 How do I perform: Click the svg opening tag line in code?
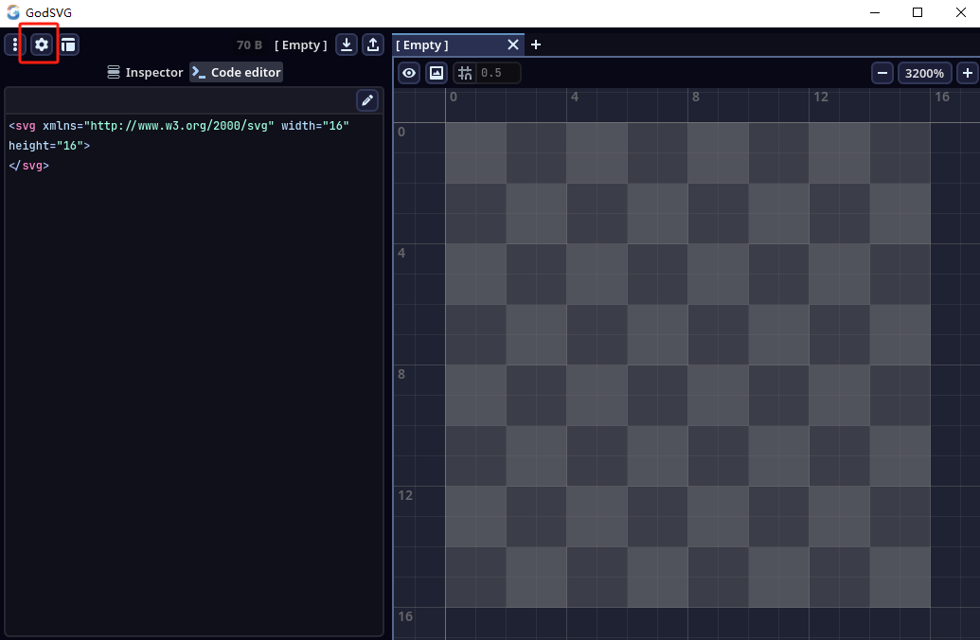179,126
